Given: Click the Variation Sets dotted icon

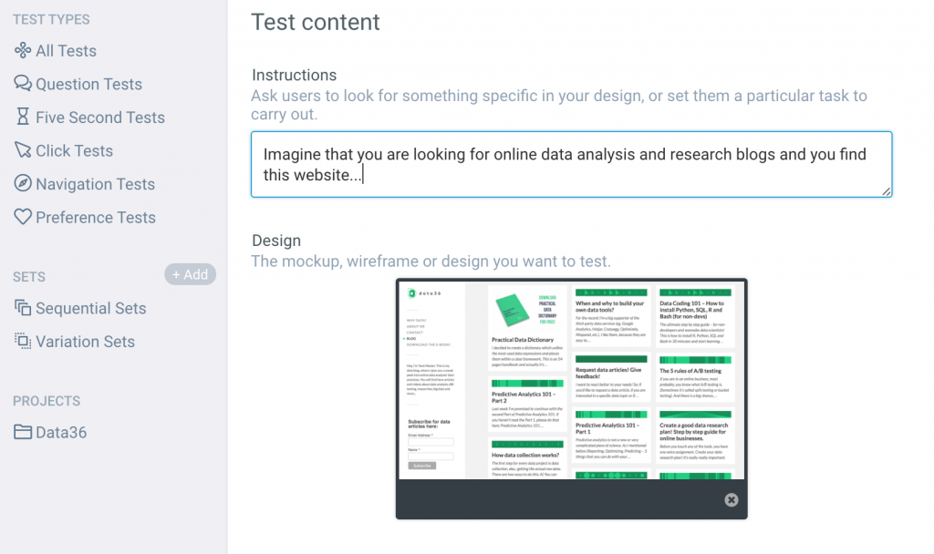Looking at the screenshot, I should tap(25, 342).
